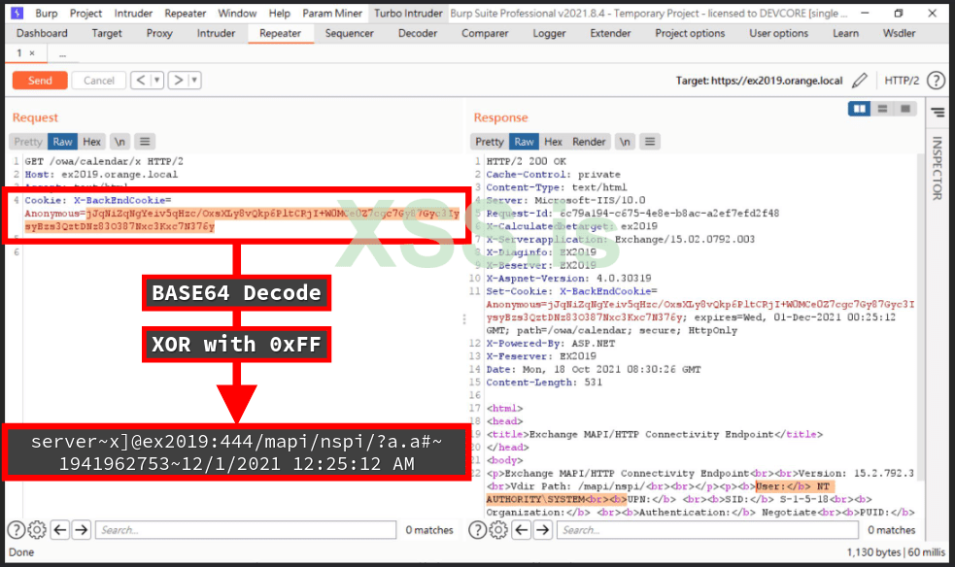Add new Repeater tab with ellipsis

click(62, 54)
